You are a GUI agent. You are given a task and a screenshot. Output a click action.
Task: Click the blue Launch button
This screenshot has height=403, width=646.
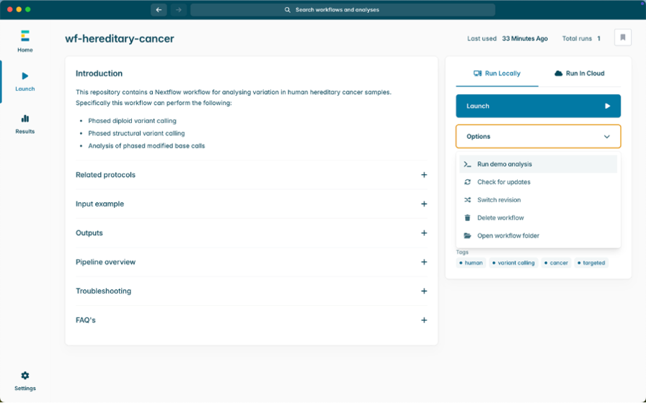pyautogui.click(x=538, y=106)
